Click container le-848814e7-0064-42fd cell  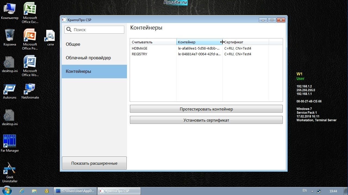click(x=199, y=54)
